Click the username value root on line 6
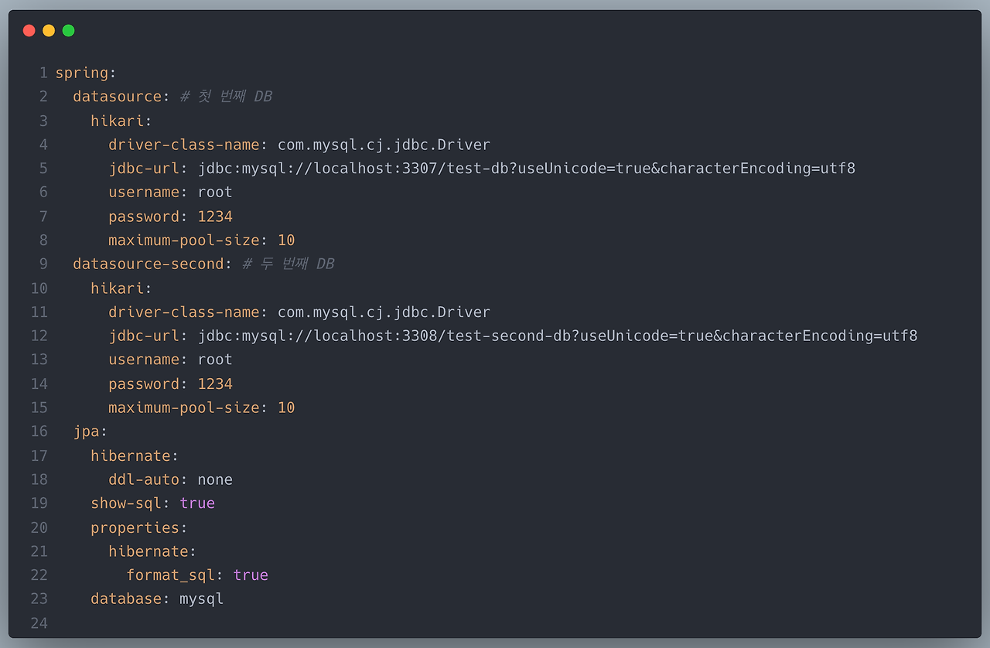Image resolution: width=990 pixels, height=648 pixels. 215,191
